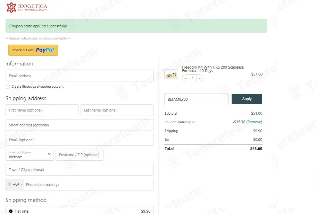
Task: Click the Shipping address heading
Action: pos(26,98)
